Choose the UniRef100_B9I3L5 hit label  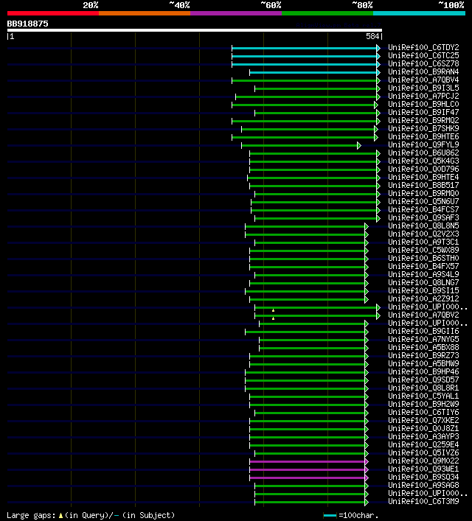(423, 88)
